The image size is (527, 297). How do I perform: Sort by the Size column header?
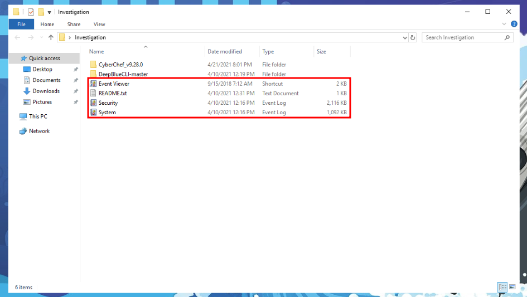click(321, 51)
